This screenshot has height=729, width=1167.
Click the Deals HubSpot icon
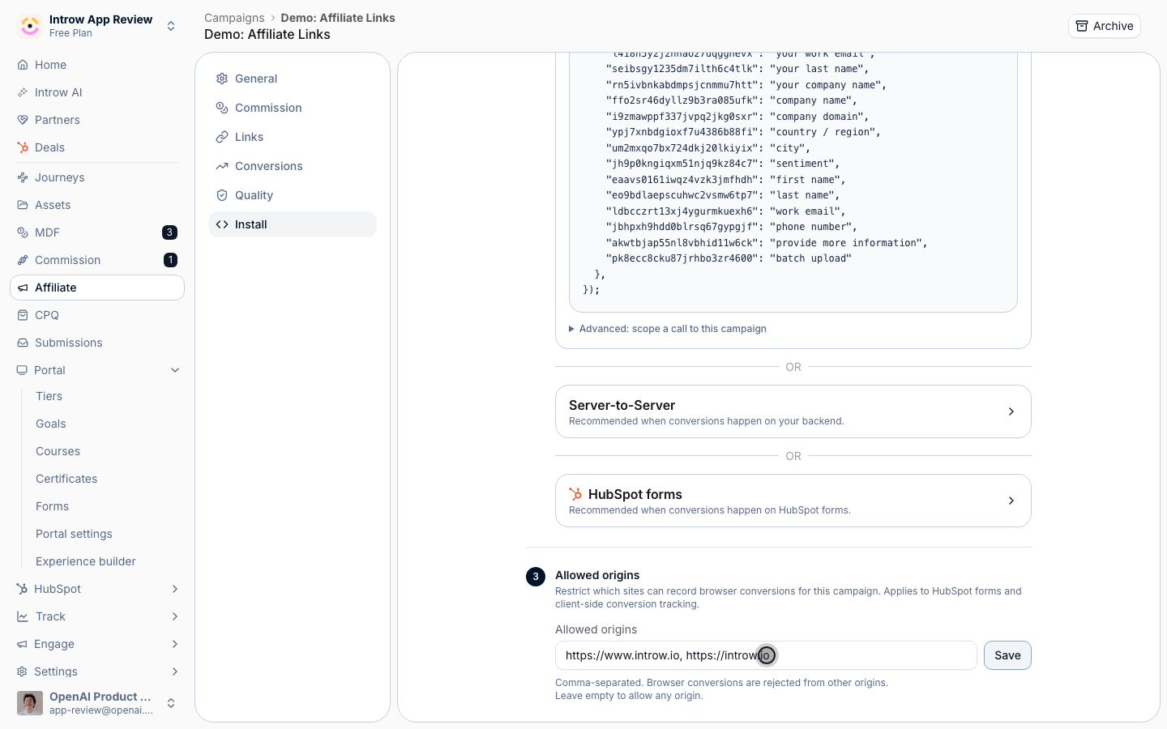(x=23, y=147)
